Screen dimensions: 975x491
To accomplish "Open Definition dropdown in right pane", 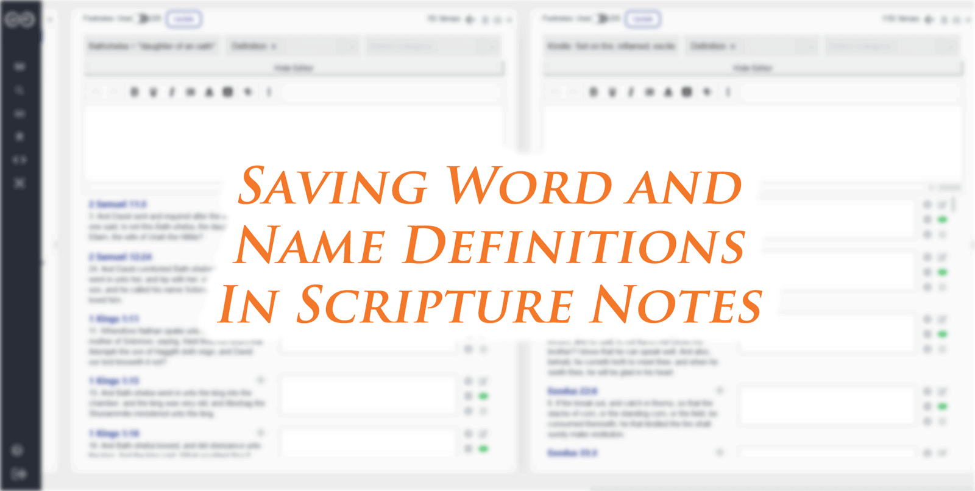I will 751,46.
